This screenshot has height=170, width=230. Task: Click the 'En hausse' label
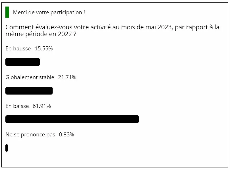[x=18, y=48]
